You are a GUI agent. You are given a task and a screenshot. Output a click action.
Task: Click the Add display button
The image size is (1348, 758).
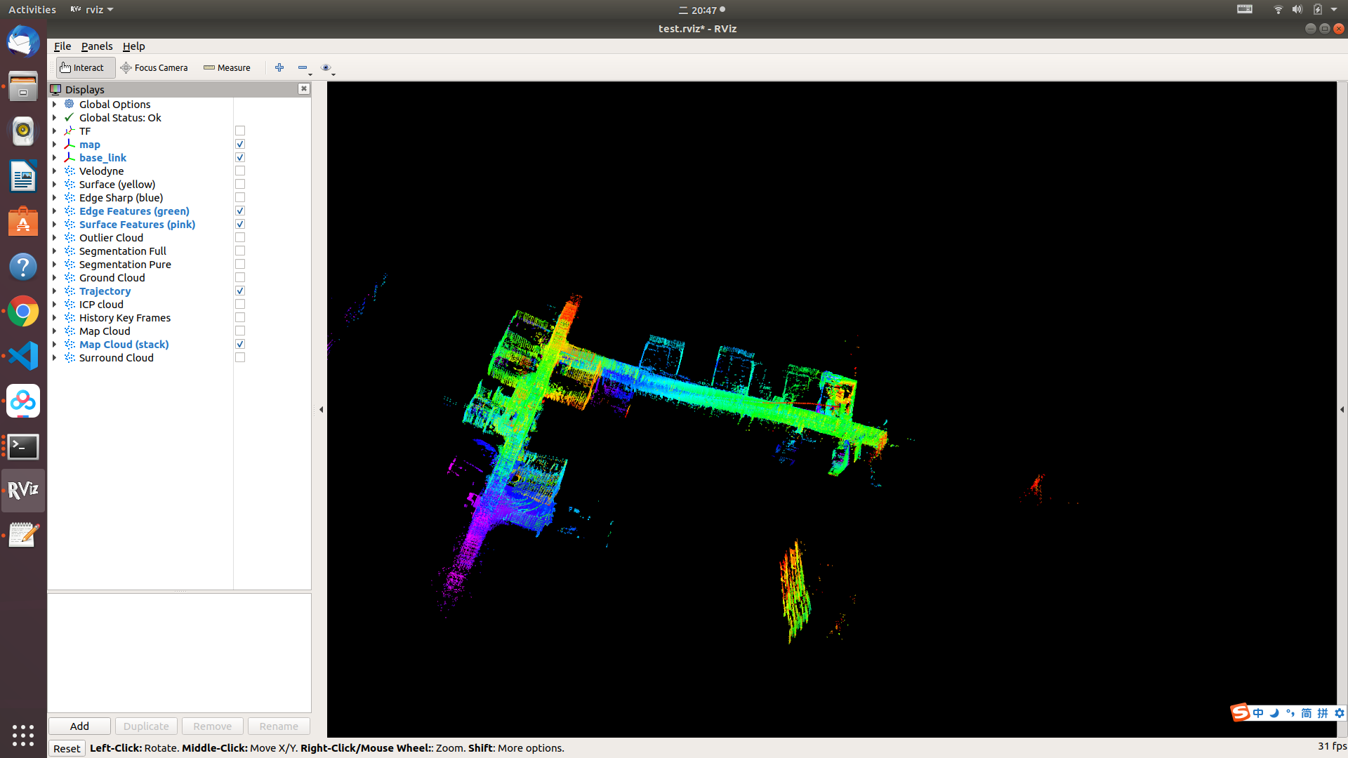point(79,726)
